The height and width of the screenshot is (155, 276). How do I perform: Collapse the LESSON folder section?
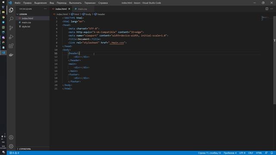[x=23, y=14]
